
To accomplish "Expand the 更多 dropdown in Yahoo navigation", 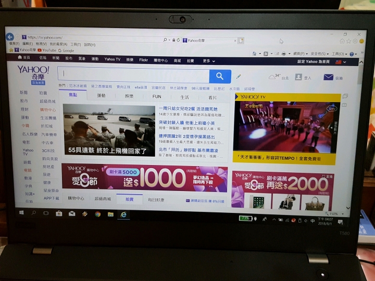I will 209,61.
